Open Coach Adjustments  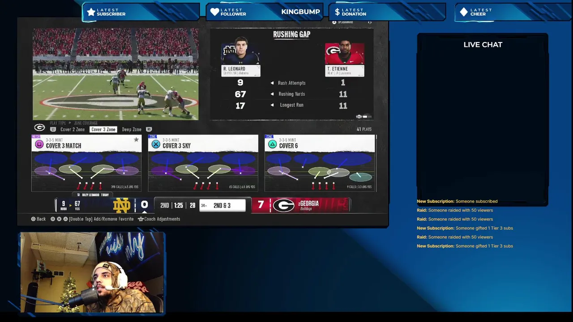(159, 219)
